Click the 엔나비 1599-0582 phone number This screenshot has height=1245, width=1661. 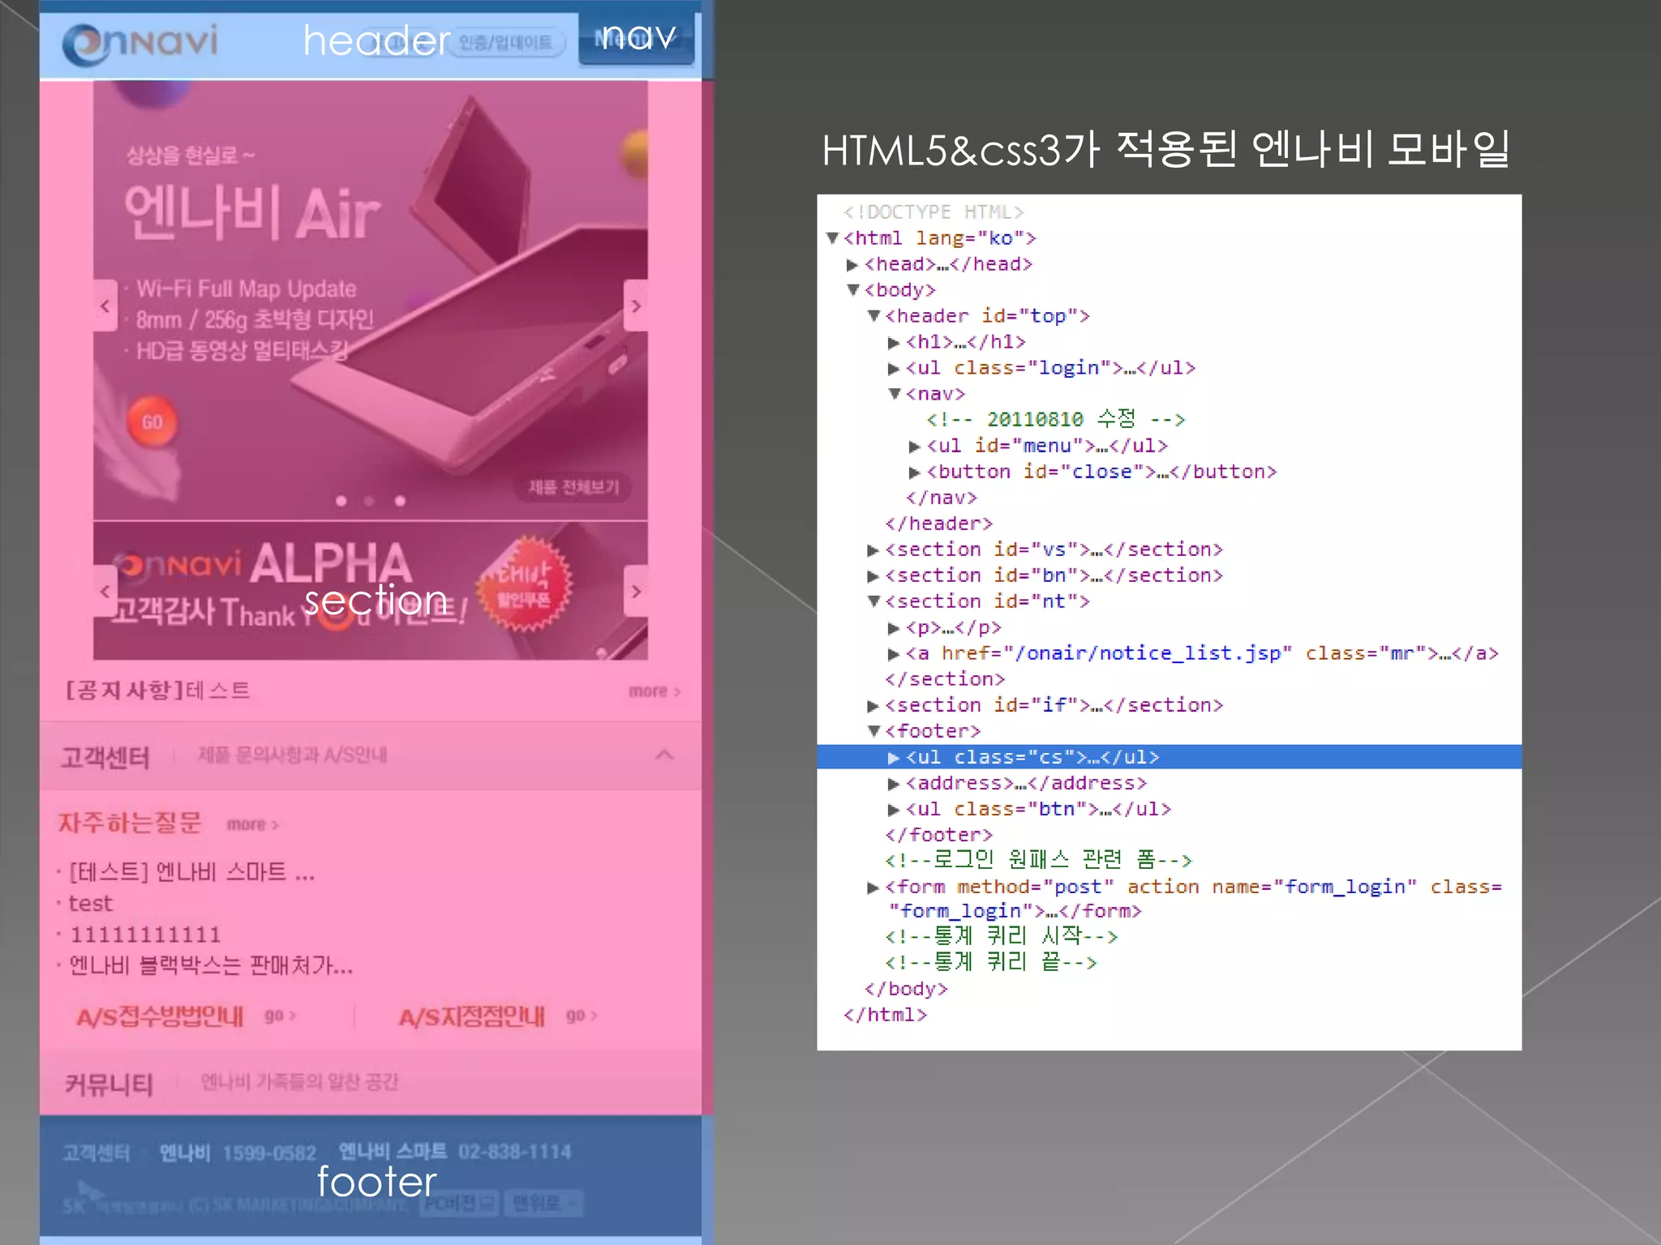(237, 1153)
